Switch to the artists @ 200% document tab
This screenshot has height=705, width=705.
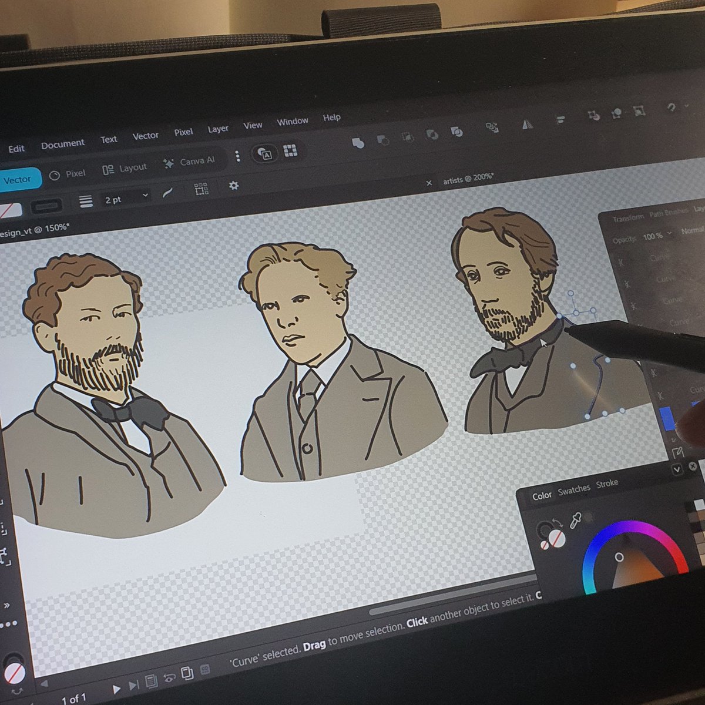tap(468, 179)
